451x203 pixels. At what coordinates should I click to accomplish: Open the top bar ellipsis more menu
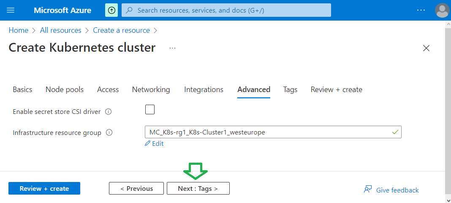pyautogui.click(x=421, y=11)
